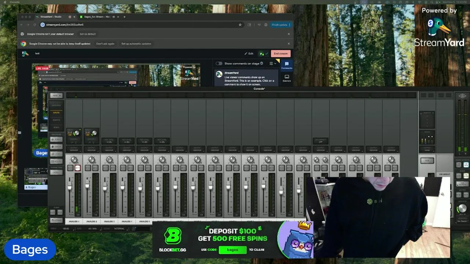Go forward in Chrome

click(28, 25)
